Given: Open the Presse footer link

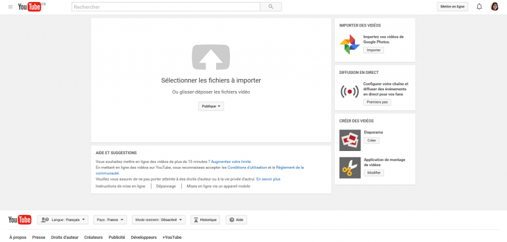Looking at the screenshot, I should click(x=39, y=238).
